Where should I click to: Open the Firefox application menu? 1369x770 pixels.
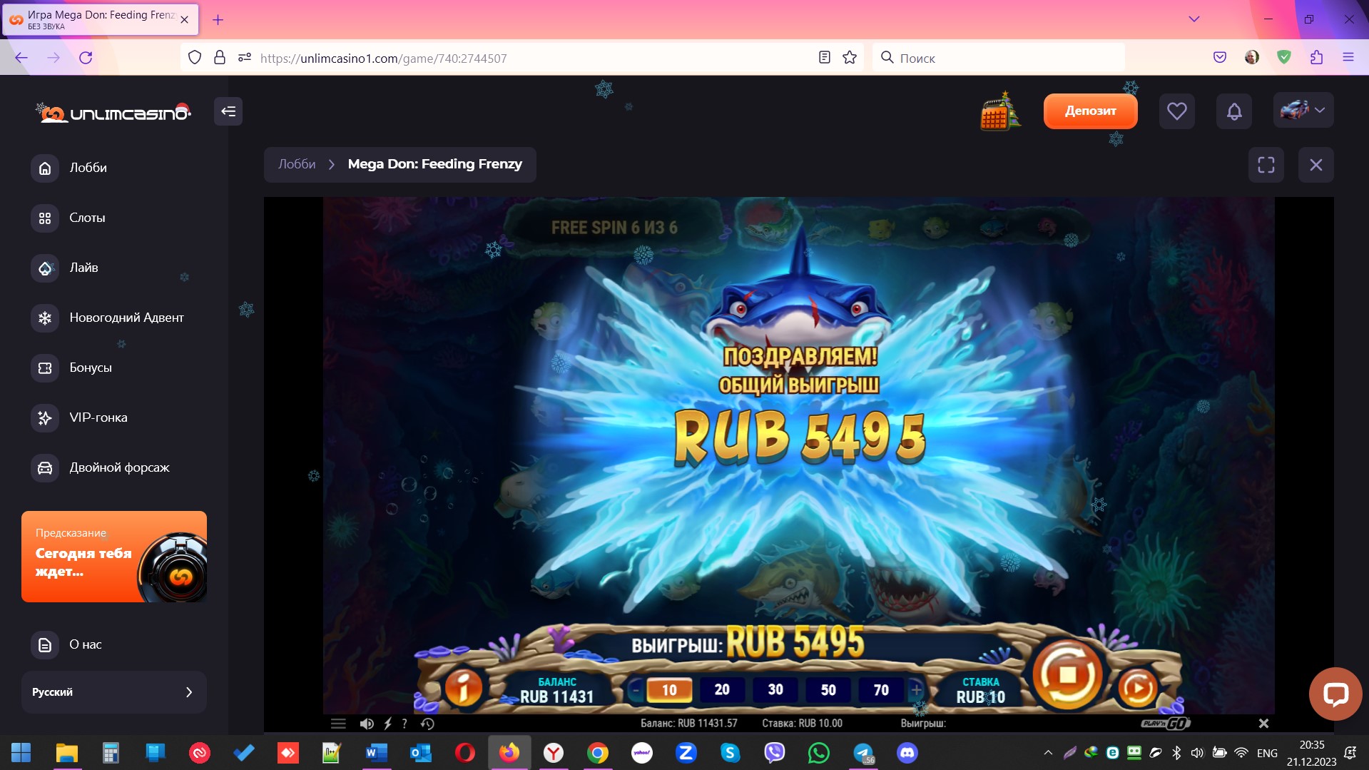tap(1348, 58)
